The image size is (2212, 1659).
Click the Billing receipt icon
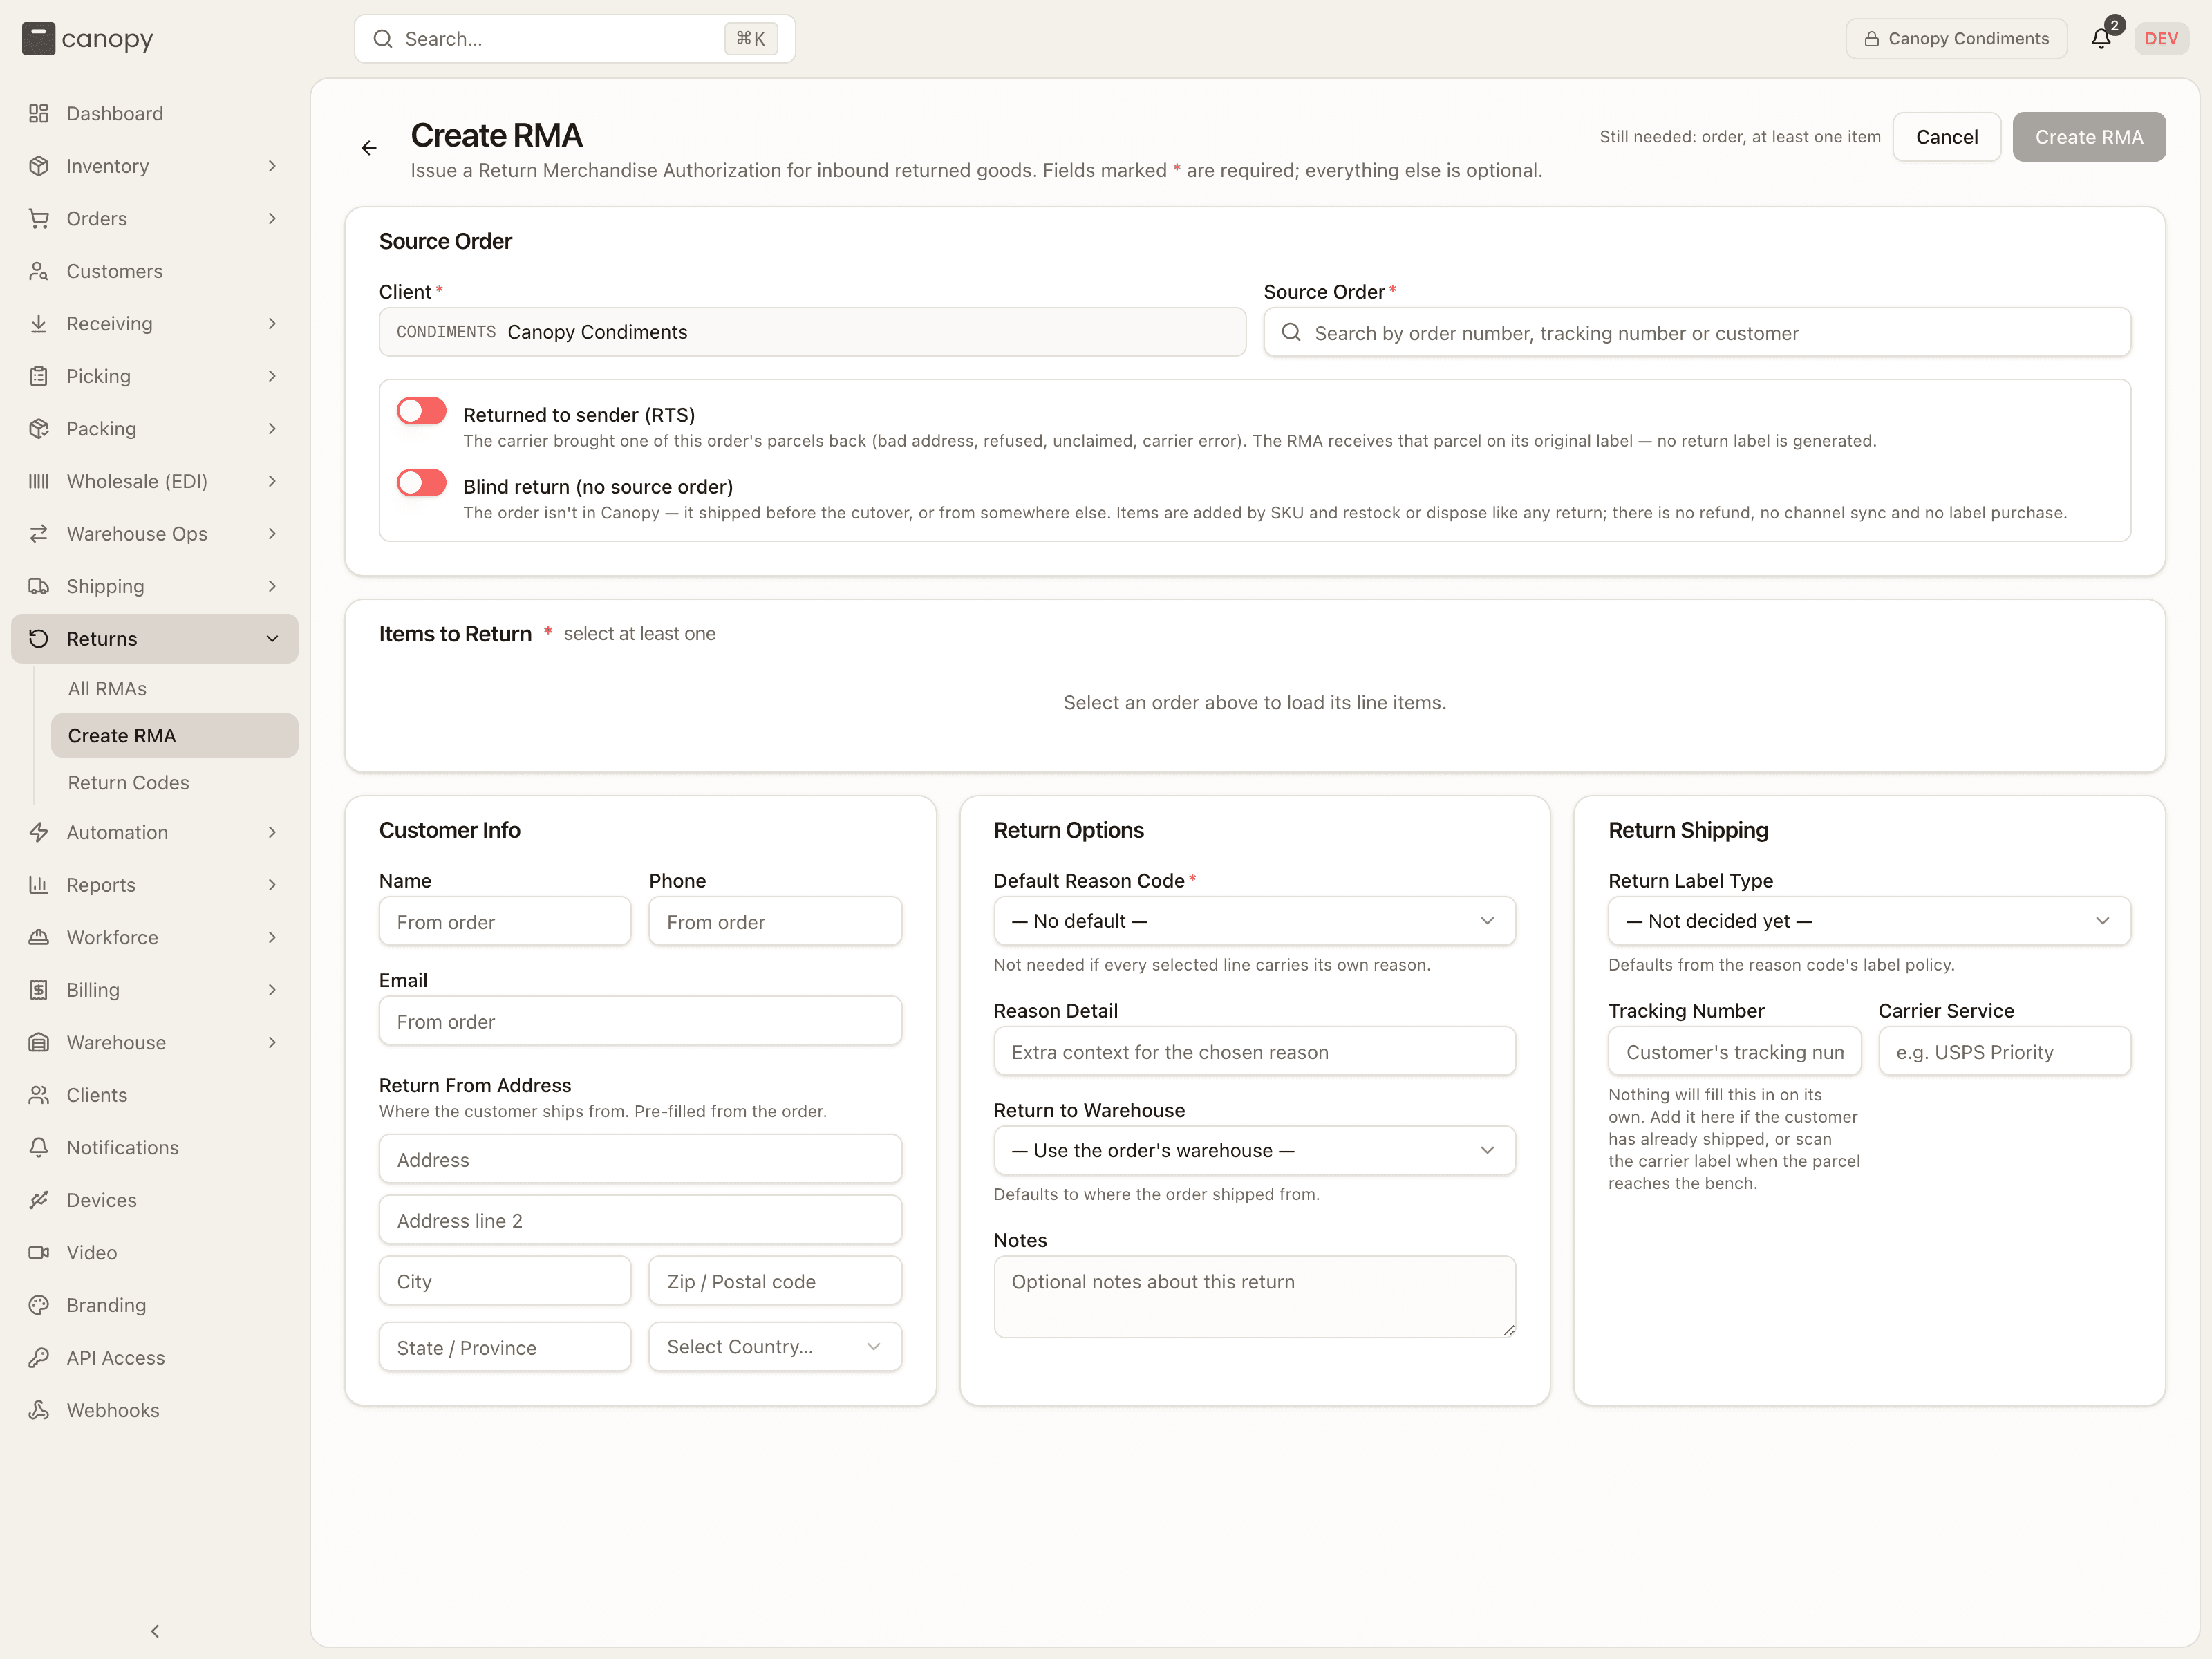click(39, 990)
